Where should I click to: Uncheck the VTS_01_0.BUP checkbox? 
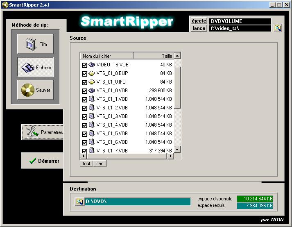click(85, 73)
